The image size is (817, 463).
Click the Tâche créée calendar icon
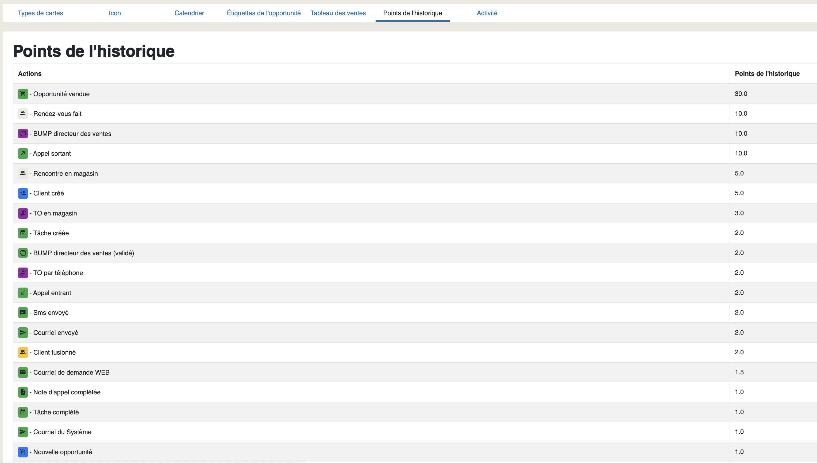click(x=23, y=233)
